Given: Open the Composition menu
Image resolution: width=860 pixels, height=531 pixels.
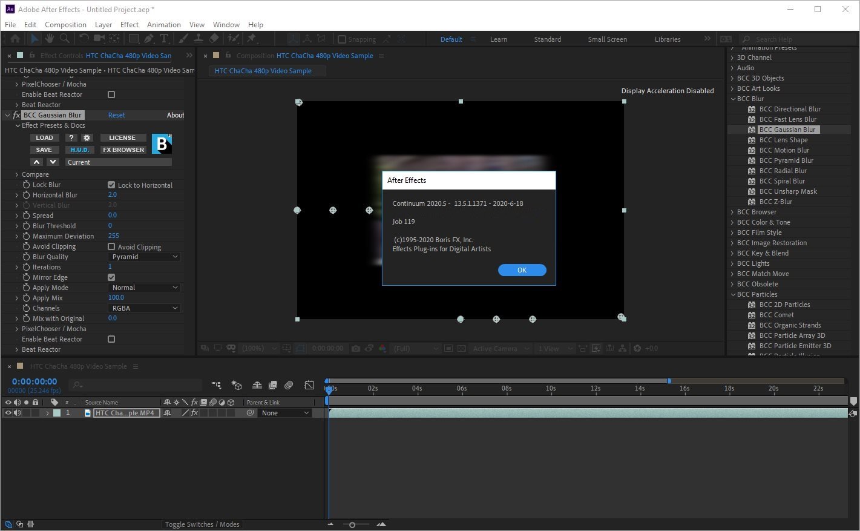Looking at the screenshot, I should click(x=65, y=25).
